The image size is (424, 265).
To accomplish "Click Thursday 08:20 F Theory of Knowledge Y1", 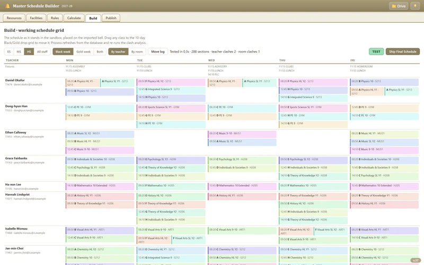I will tap(313, 196).
